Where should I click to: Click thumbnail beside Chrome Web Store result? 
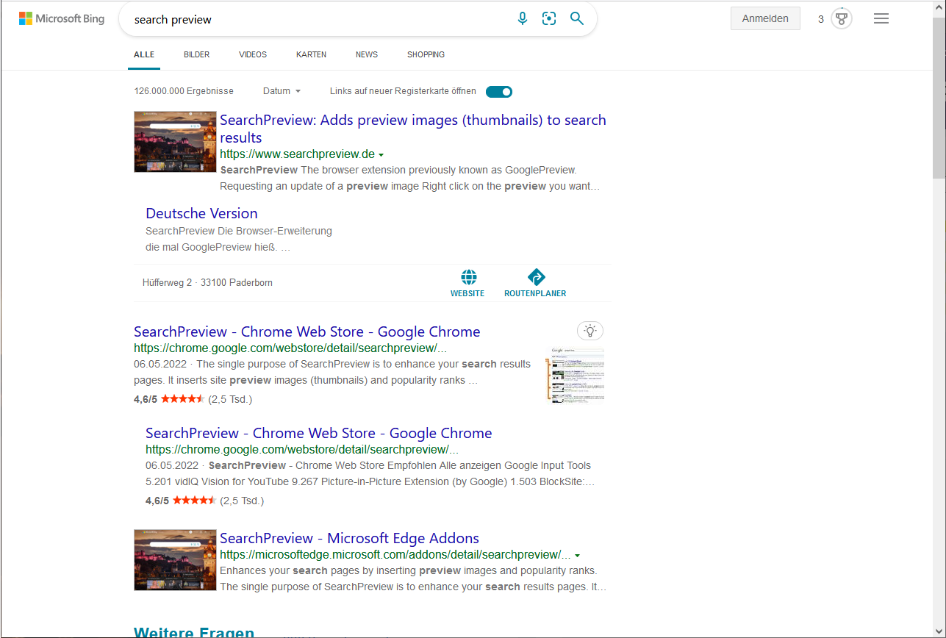pyautogui.click(x=575, y=375)
